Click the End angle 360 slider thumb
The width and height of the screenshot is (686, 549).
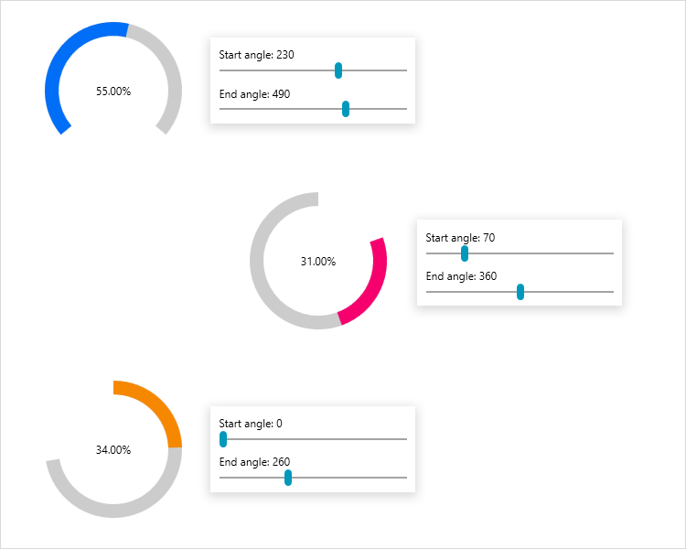click(x=520, y=292)
